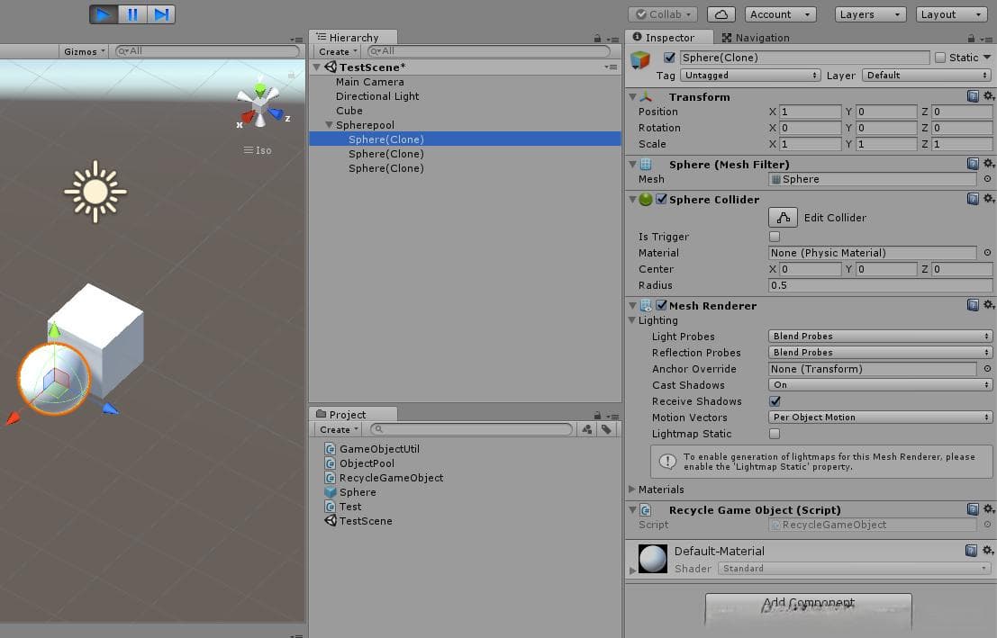
Task: Switch to the Inspector tab
Action: (669, 38)
